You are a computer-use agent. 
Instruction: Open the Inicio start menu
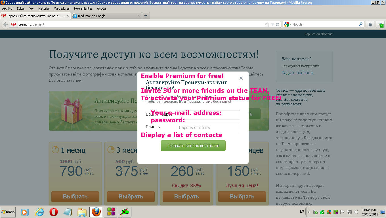click(8, 212)
